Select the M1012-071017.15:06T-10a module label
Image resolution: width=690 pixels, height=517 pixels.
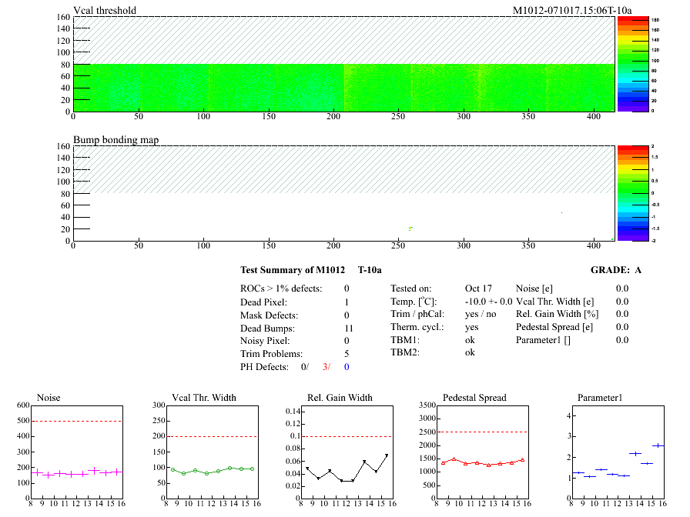[x=572, y=10]
